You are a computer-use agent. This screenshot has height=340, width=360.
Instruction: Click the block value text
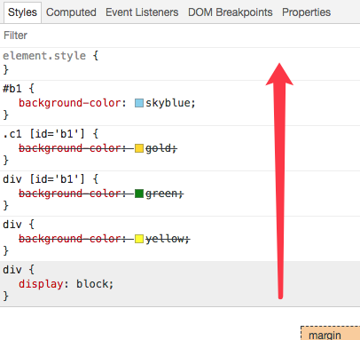coord(92,284)
